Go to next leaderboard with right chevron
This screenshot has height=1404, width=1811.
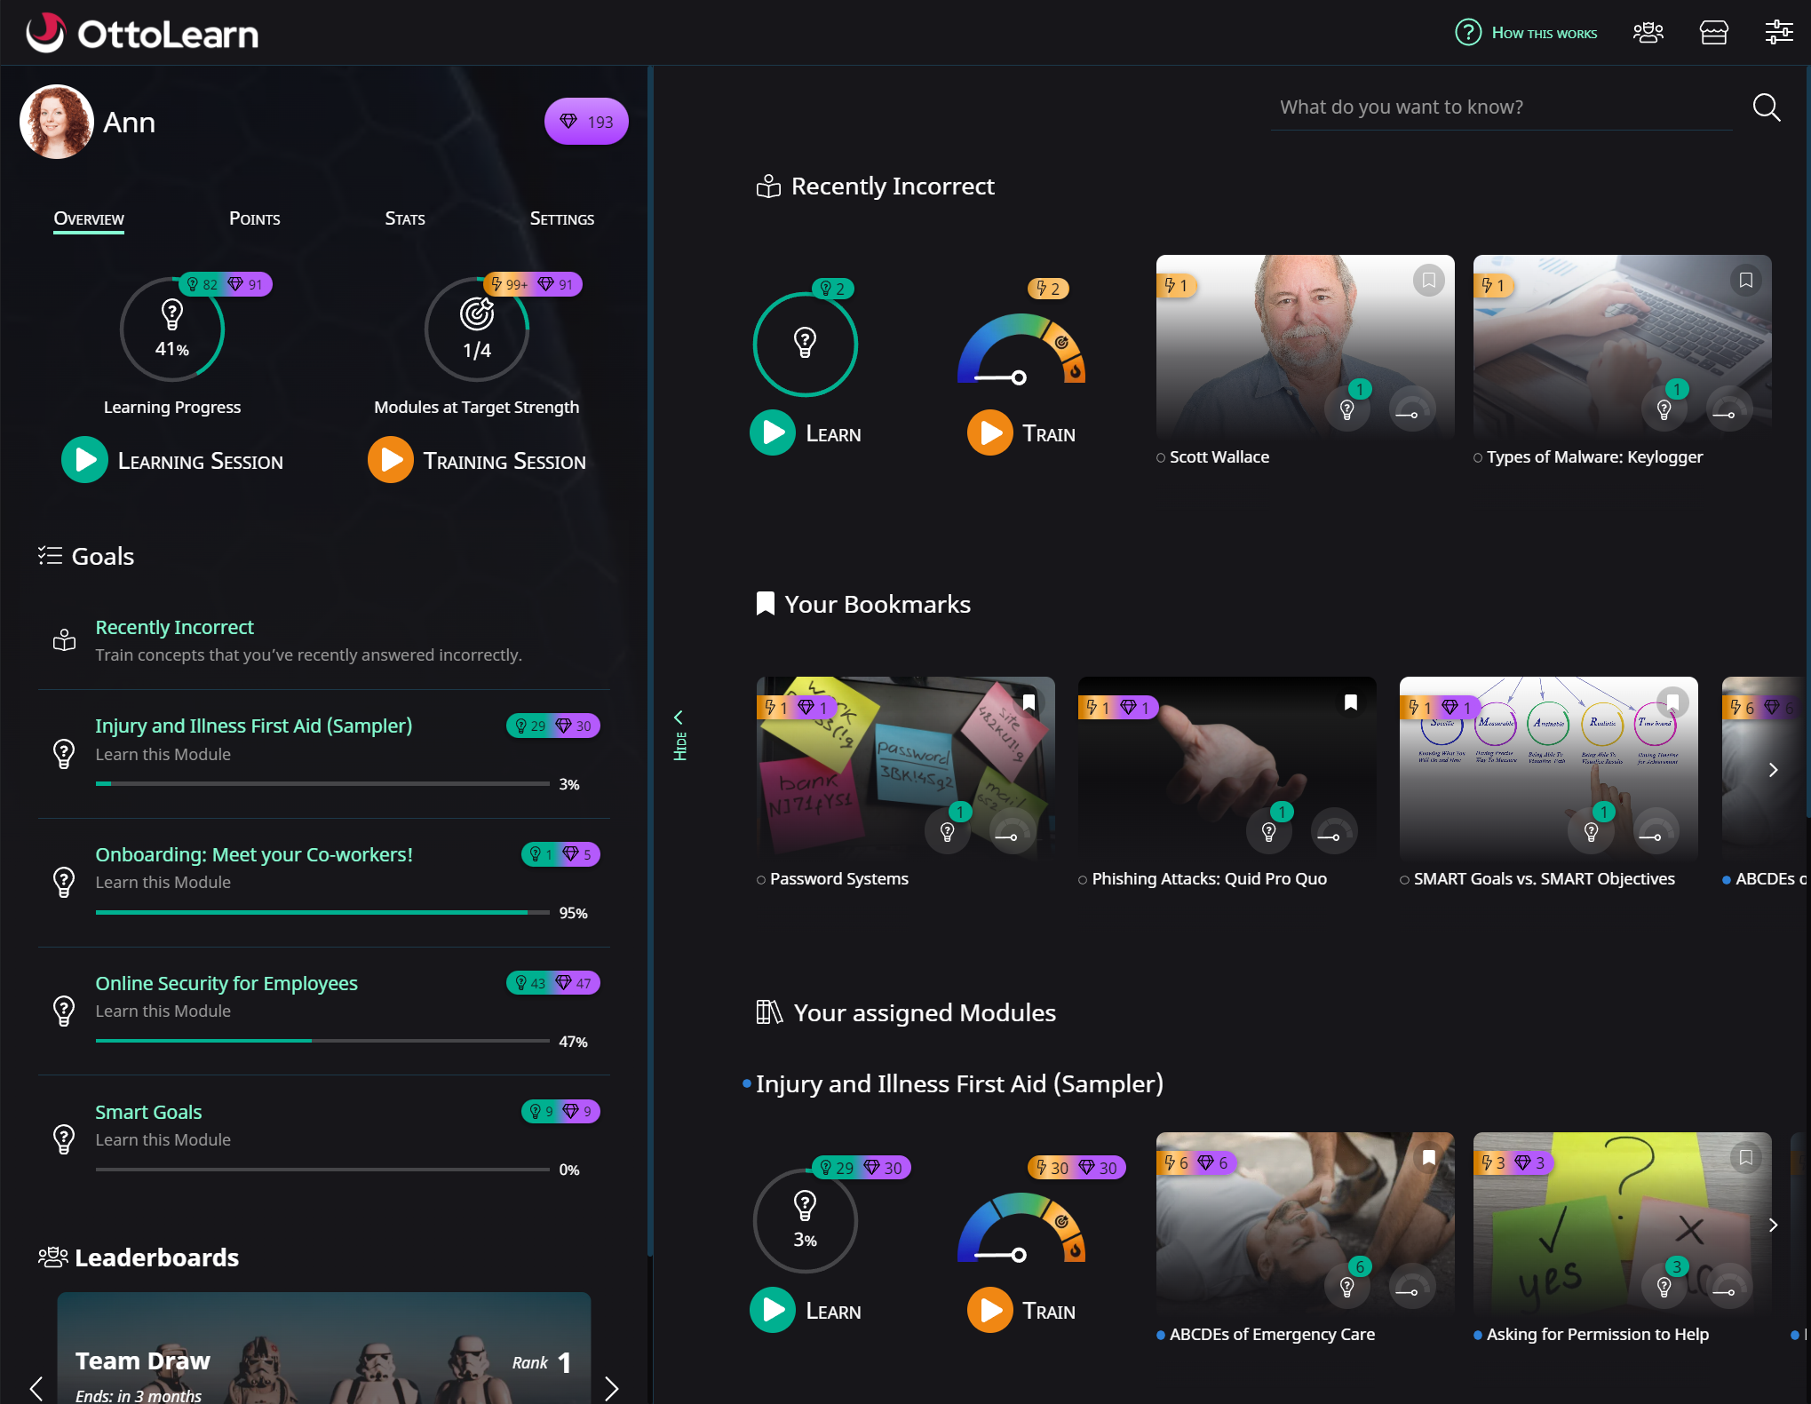[611, 1388]
